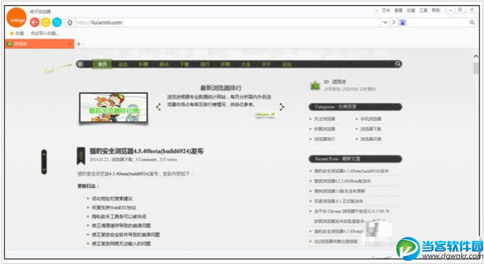Open the 最新浏览器排行榜 banner thumbnail
The width and height of the screenshot is (484, 265).
(113, 108)
